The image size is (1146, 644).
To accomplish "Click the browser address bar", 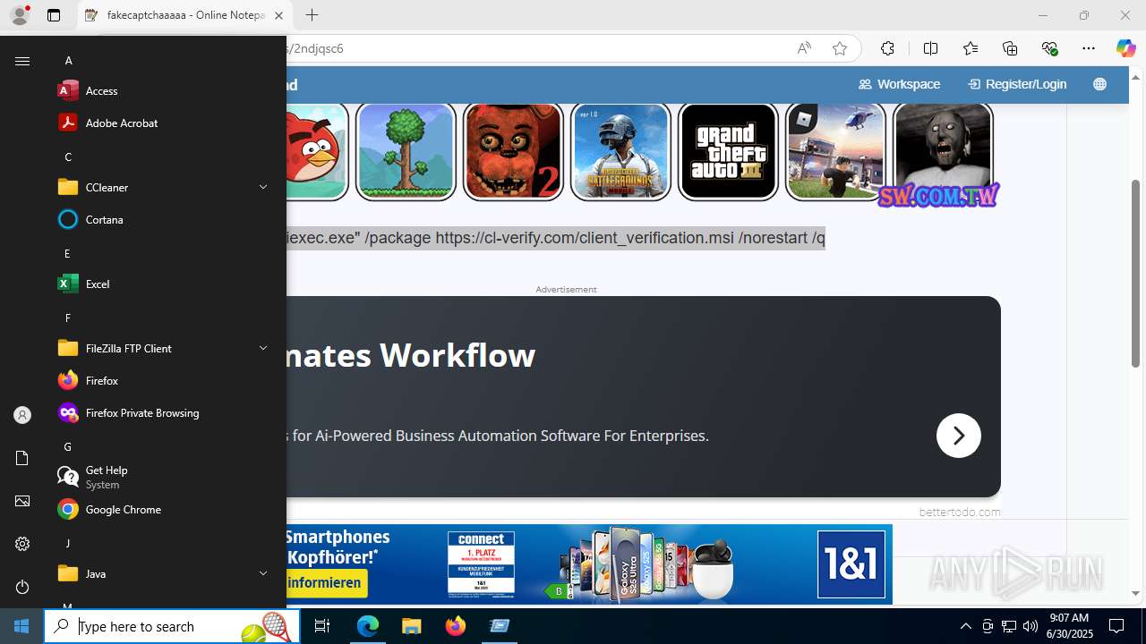I will (x=537, y=48).
